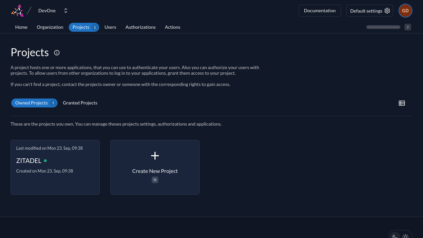
Task: Switch to the Actions tab
Action: pyautogui.click(x=173, y=27)
